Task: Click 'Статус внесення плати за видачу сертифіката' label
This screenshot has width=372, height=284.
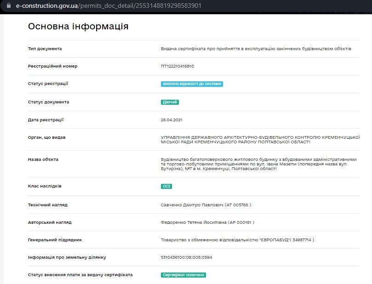Action: pos(80,275)
